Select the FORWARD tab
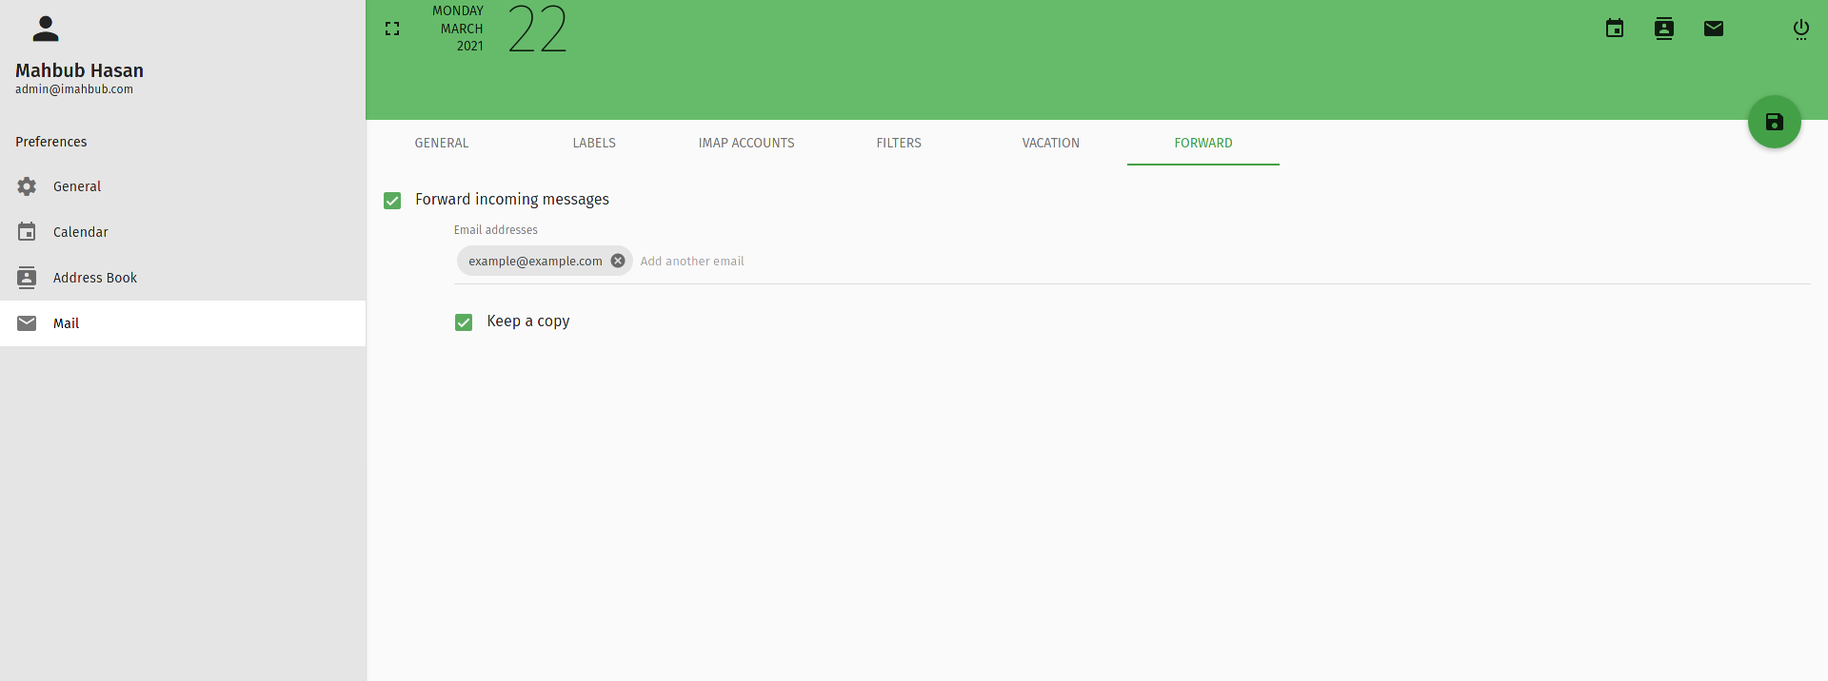This screenshot has width=1828, height=681. click(1203, 143)
